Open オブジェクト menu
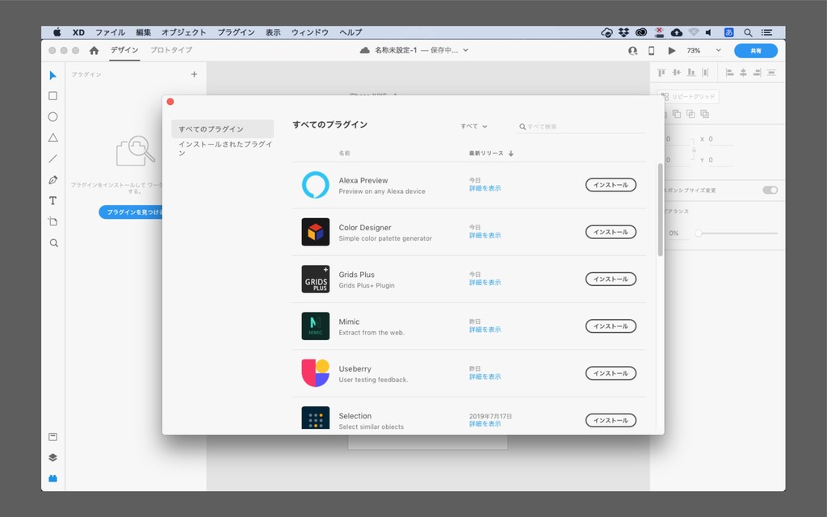 pos(183,32)
